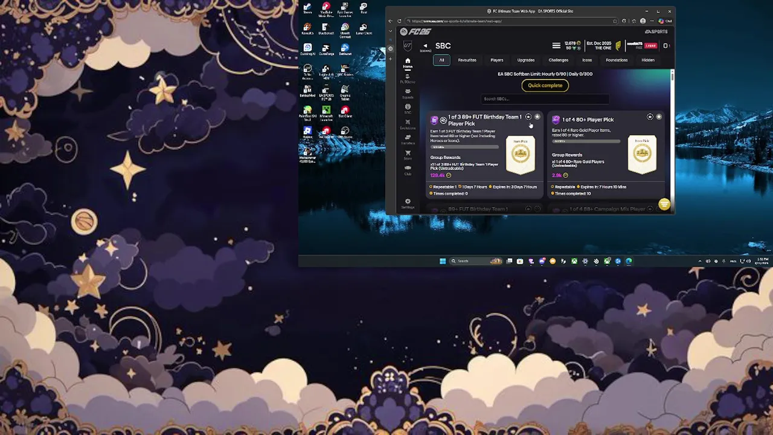Open the browser Chat sidebar button

665,21
